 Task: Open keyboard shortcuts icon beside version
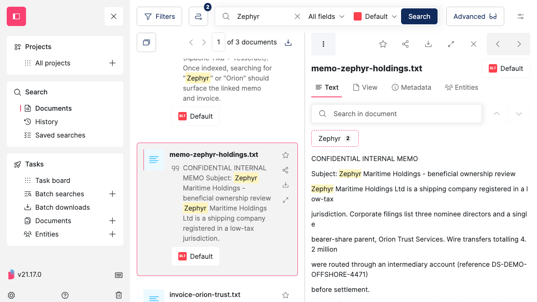(x=119, y=275)
